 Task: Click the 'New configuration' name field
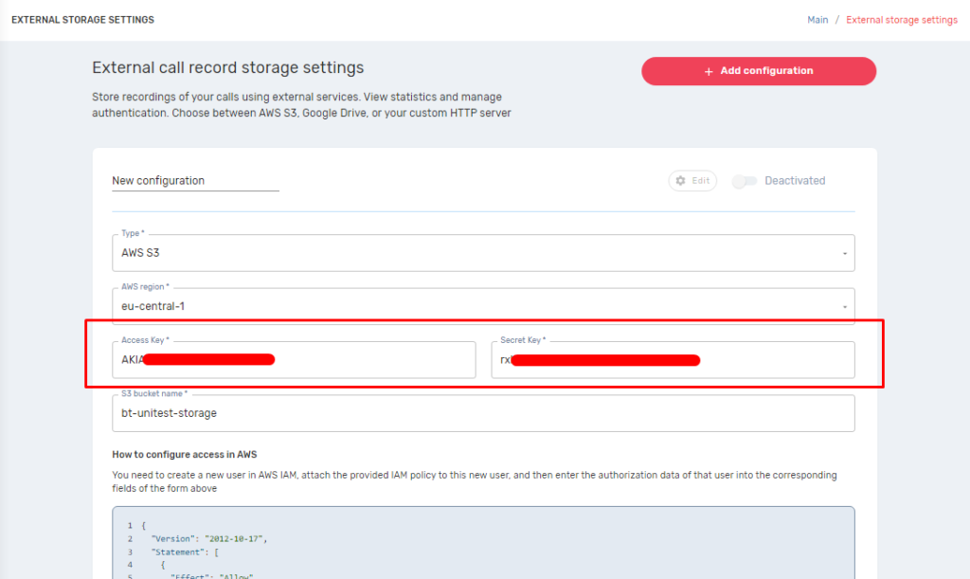click(195, 181)
